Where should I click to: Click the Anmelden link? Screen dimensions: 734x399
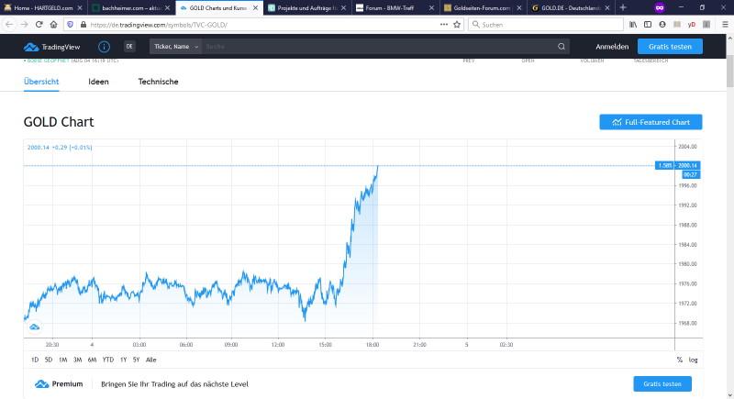tap(612, 46)
